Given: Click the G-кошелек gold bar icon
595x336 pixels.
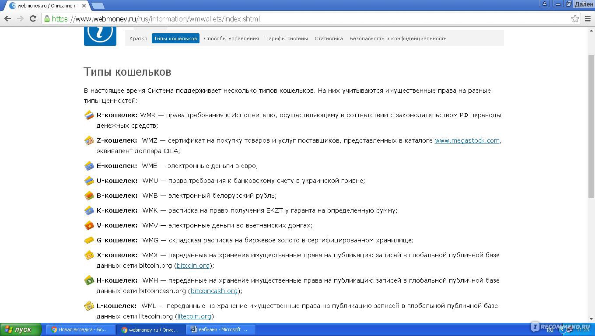Looking at the screenshot, I should tap(89, 240).
